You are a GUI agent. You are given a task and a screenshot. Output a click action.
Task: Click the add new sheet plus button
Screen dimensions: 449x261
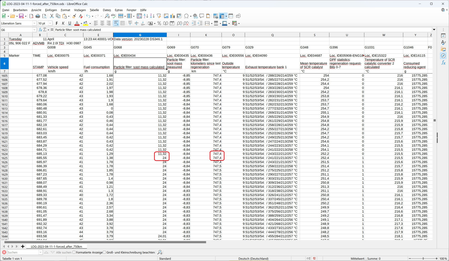[x=23, y=246]
